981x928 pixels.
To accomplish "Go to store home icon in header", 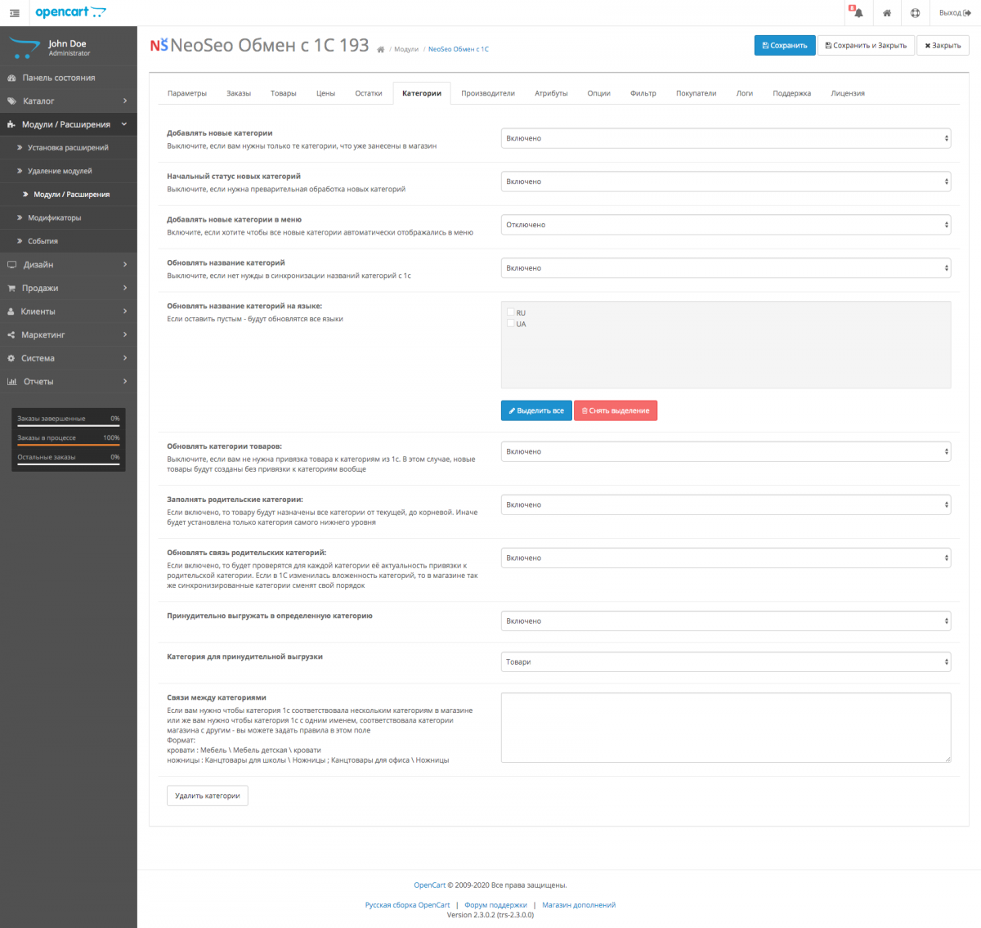I will 887,13.
